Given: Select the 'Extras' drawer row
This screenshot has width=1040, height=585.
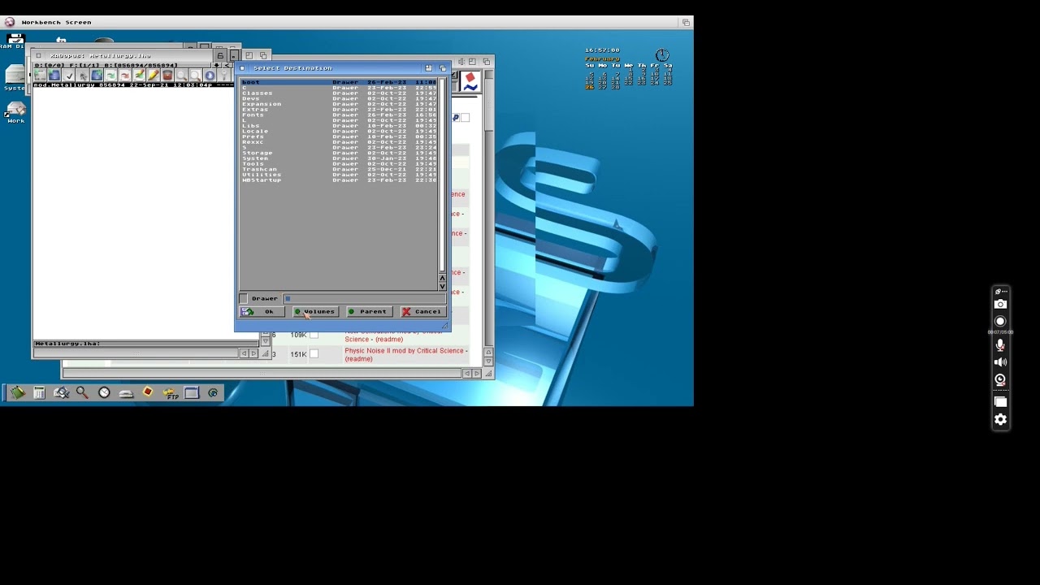Looking at the screenshot, I should point(340,110).
